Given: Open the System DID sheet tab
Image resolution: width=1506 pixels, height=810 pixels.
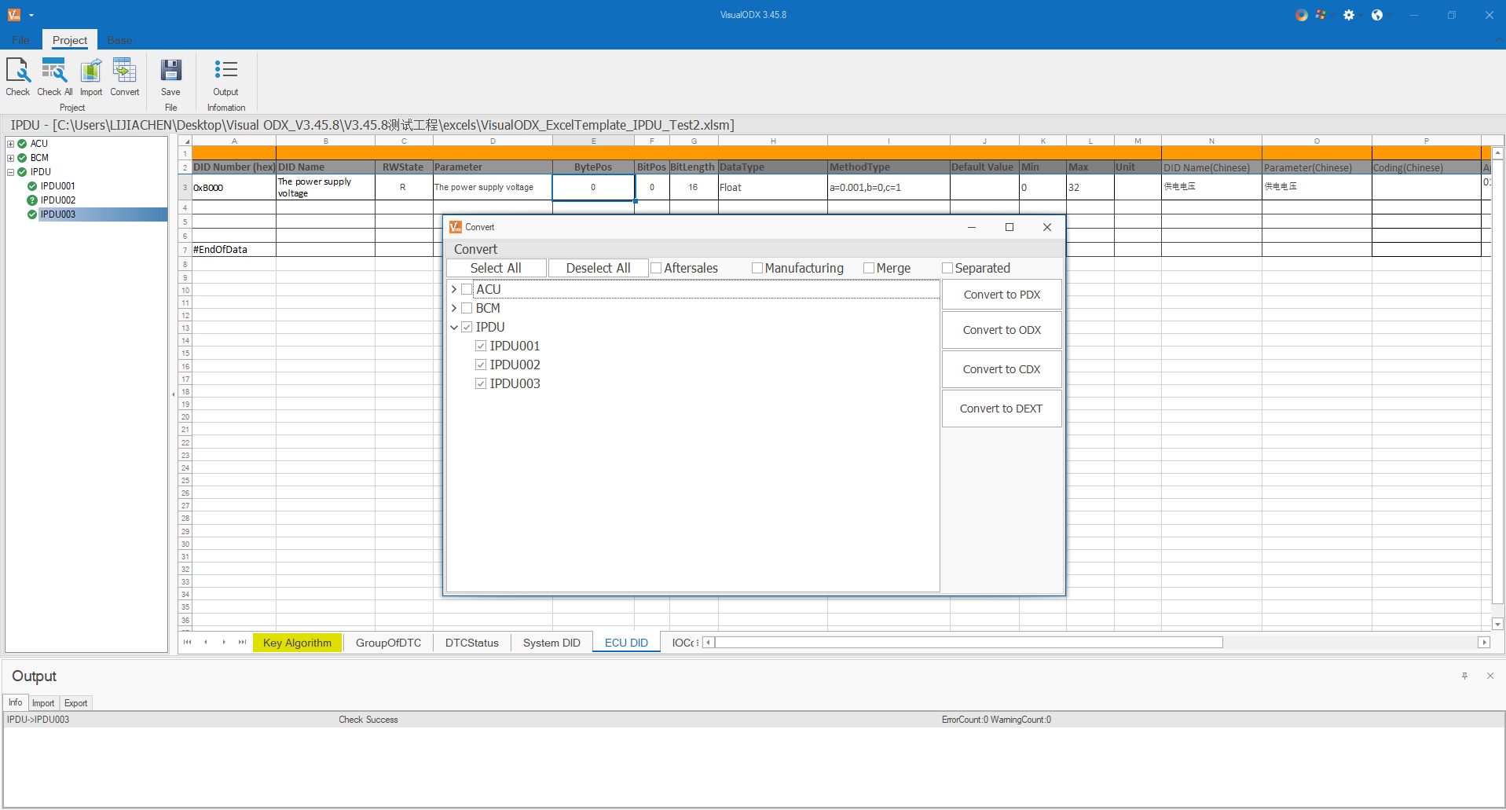Looking at the screenshot, I should 551,643.
